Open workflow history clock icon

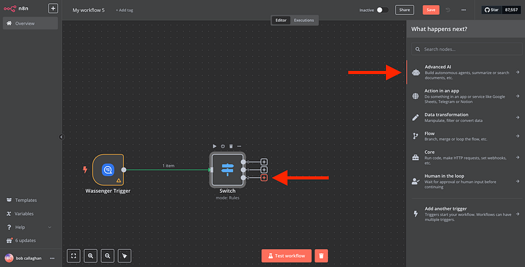pos(448,10)
